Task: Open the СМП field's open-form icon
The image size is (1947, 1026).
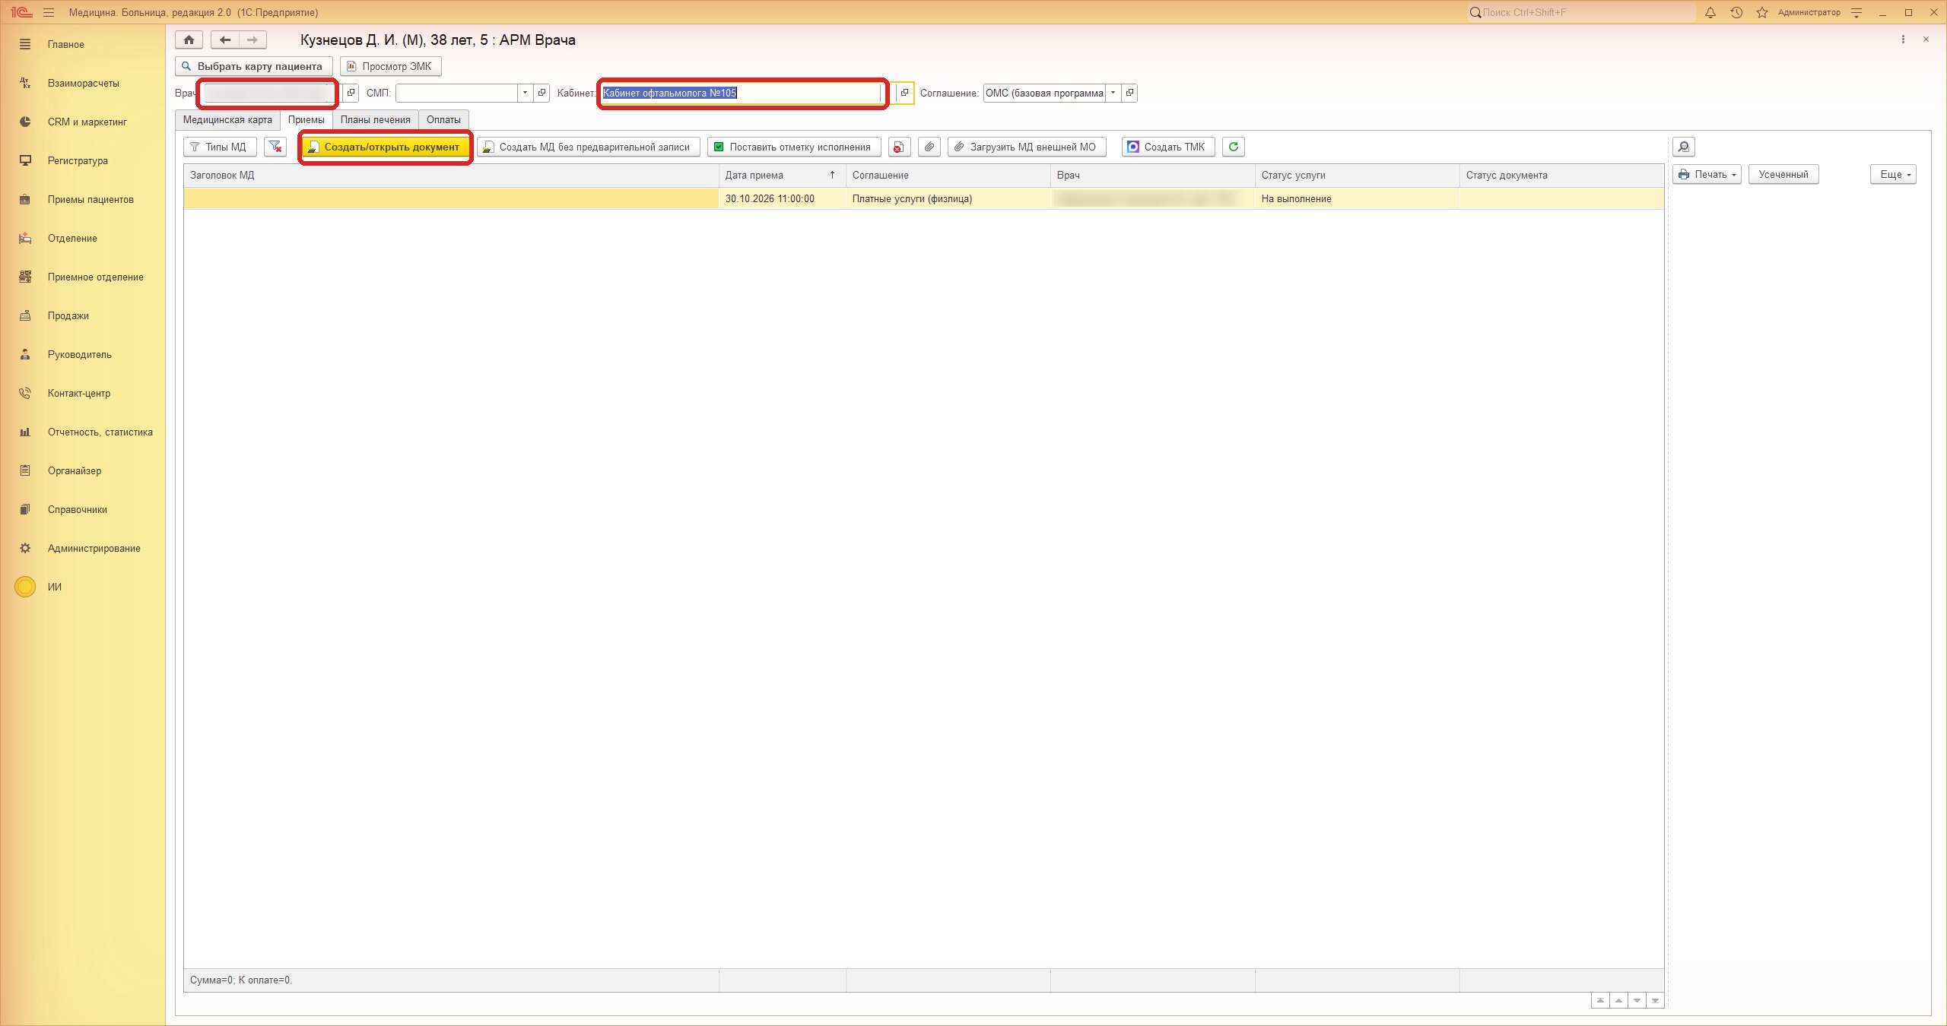Action: click(542, 93)
